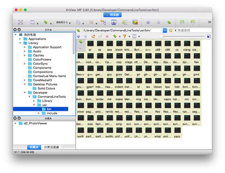
Task: Click rotate clockwise toolbar icon
Action: [x=193, y=22]
